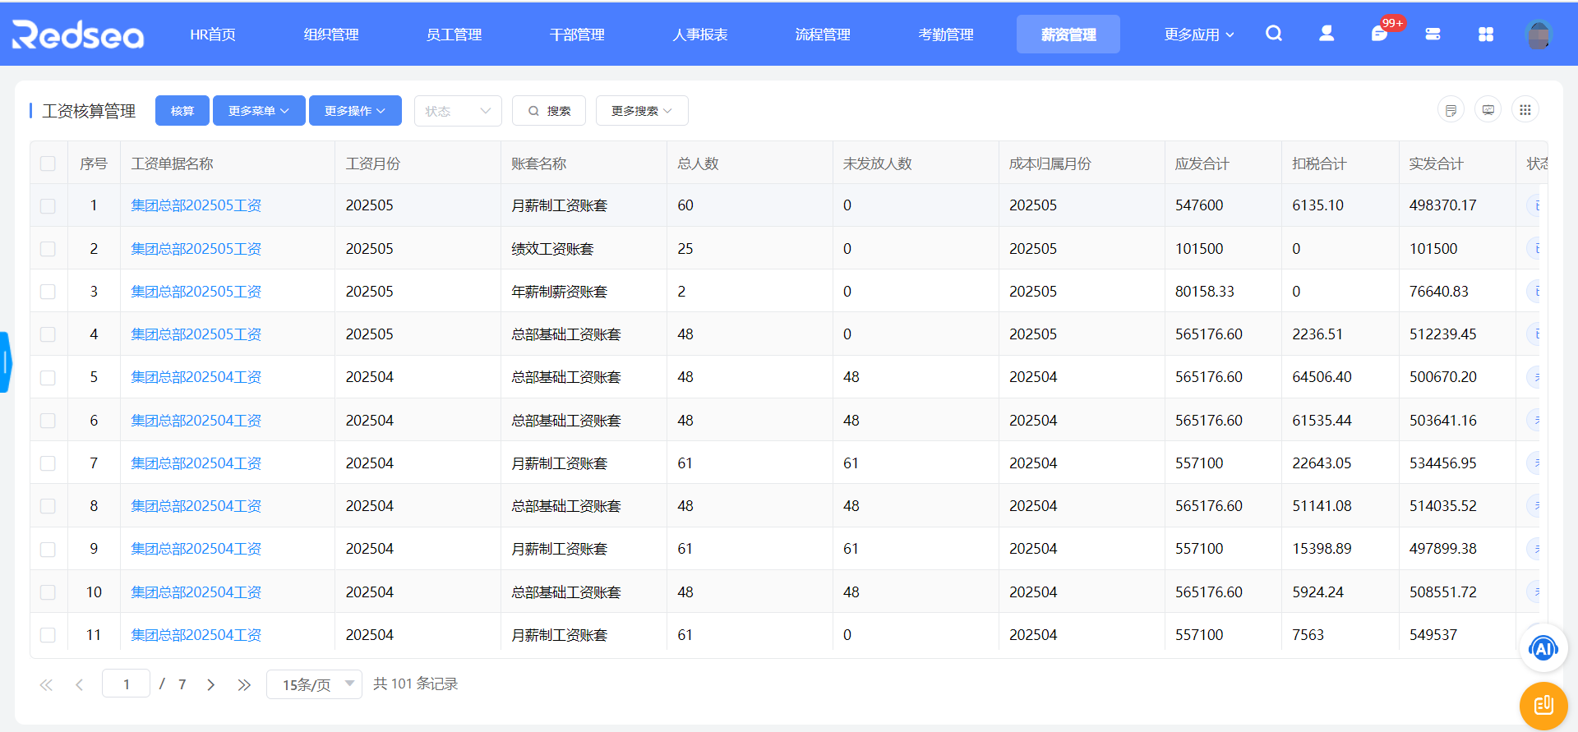
Task: Click the 未发放人数 column header
Action: 916,163
